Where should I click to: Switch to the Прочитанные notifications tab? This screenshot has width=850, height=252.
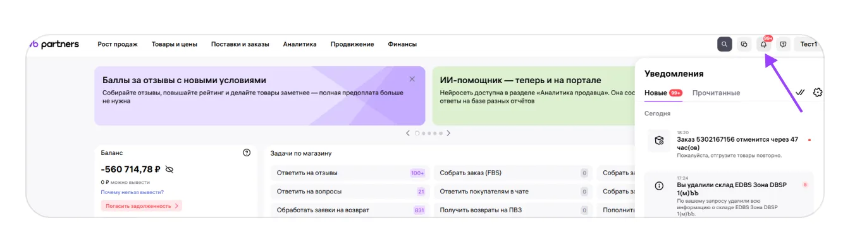(716, 93)
